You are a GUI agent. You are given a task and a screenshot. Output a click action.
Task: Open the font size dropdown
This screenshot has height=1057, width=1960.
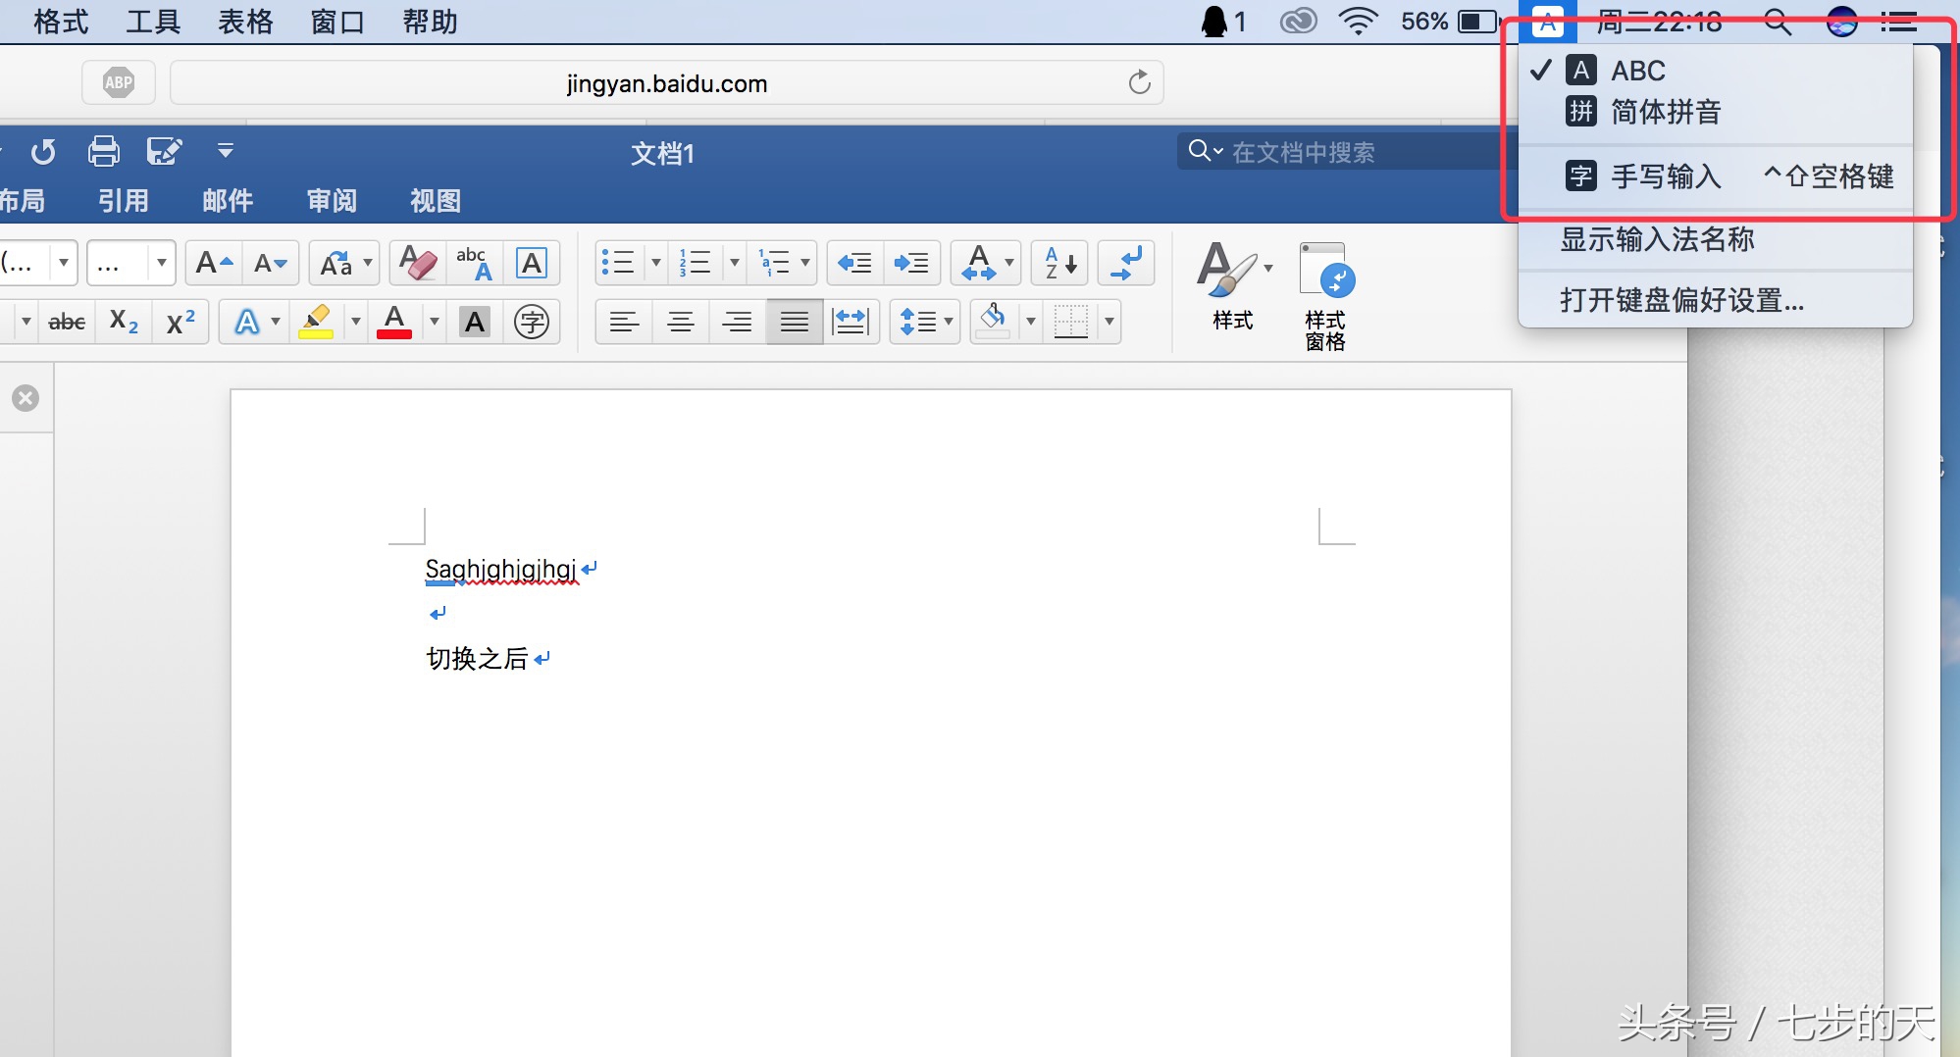click(x=162, y=263)
